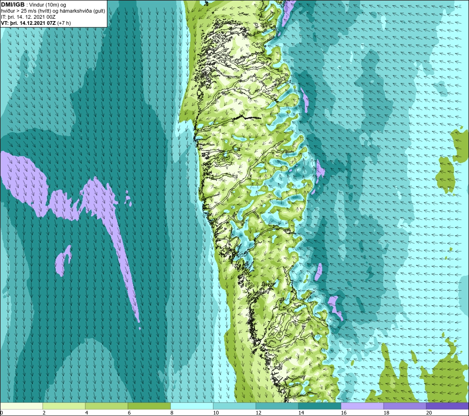Click the 10–12 m/s light teal legend swatch
Viewport: 469px width, 416px height.
point(234,406)
